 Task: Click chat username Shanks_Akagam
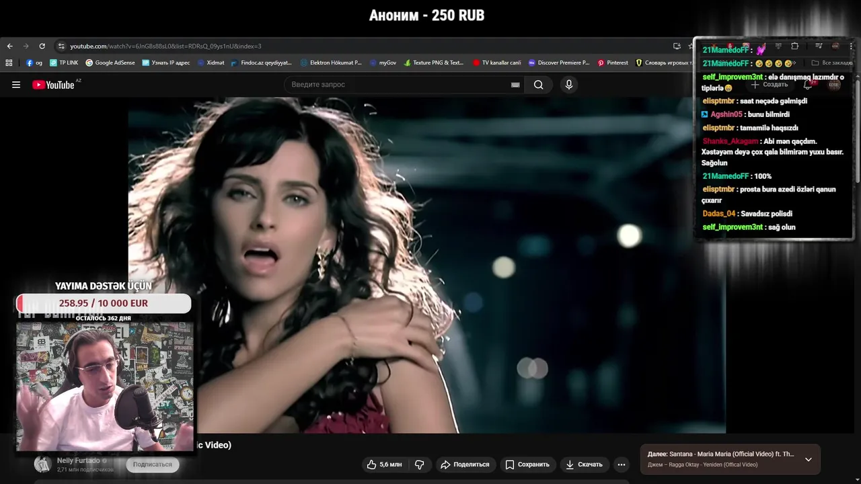pos(730,141)
